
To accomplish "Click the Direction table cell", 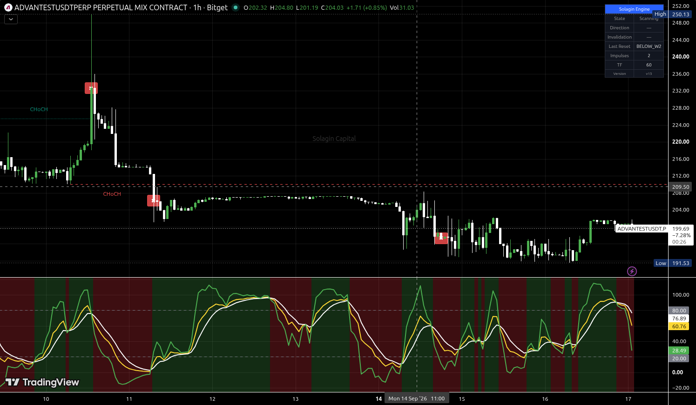I will (x=620, y=28).
